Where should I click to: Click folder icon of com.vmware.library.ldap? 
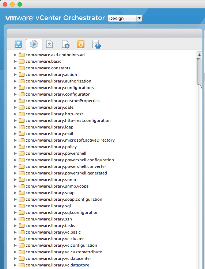click(x=22, y=127)
